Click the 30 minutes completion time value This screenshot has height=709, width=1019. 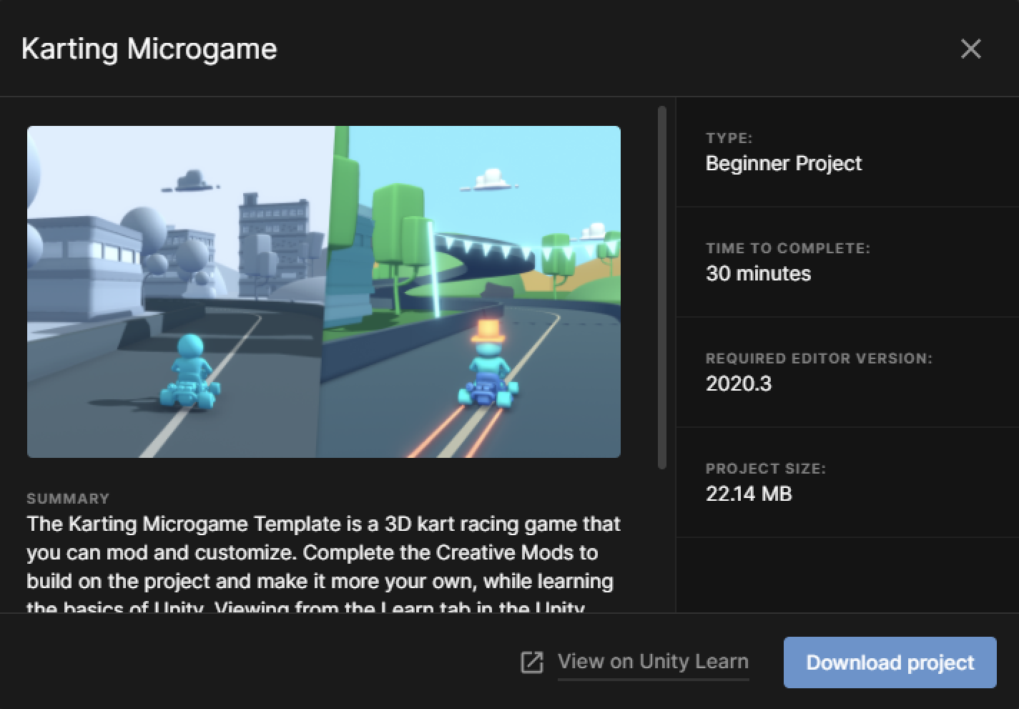point(759,273)
